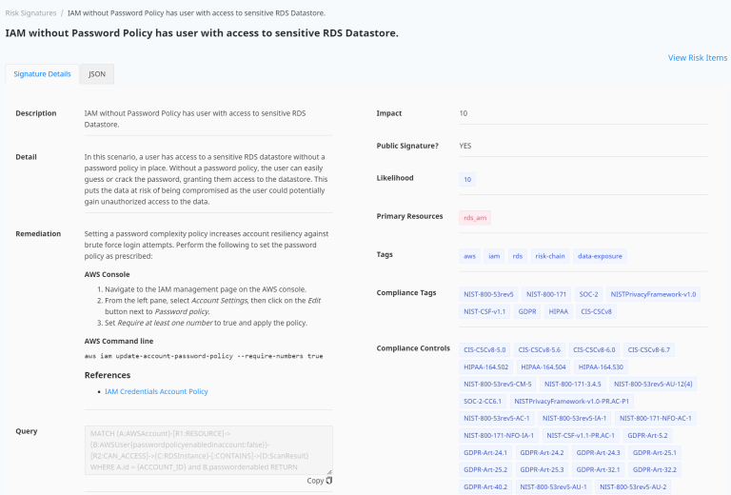The width and height of the screenshot is (731, 495).
Task: Click the NIST-800-53rev5 compliance tag
Action: pyautogui.click(x=488, y=294)
